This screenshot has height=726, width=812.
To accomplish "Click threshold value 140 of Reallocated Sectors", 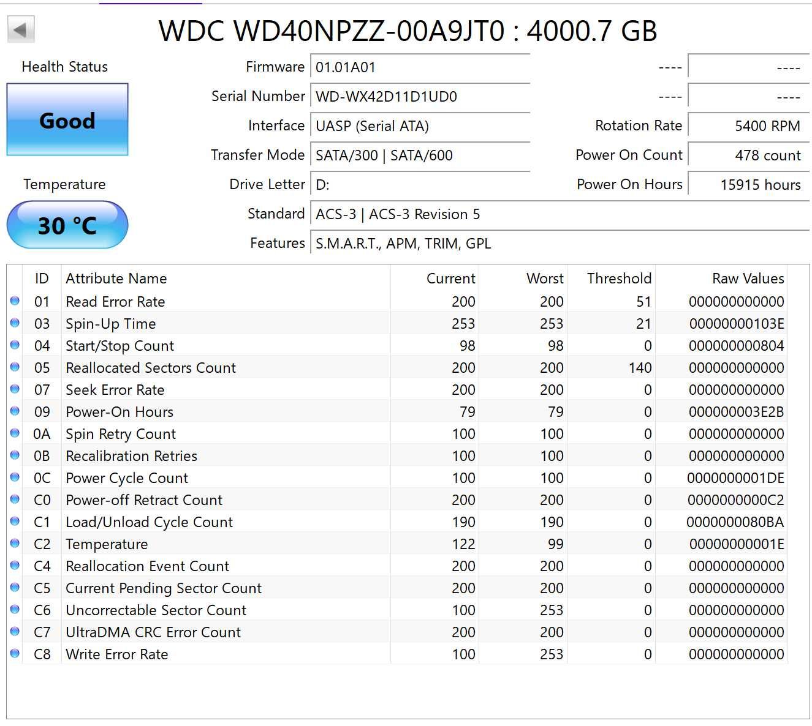I will click(x=640, y=368).
